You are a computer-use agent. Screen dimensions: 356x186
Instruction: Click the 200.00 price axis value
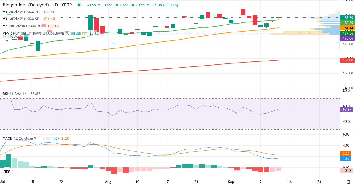348,1
